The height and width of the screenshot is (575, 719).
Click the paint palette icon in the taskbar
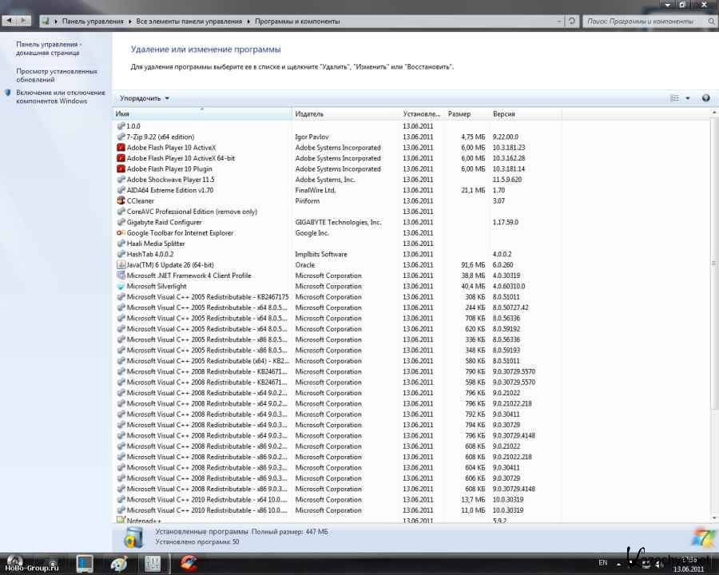coord(118,564)
